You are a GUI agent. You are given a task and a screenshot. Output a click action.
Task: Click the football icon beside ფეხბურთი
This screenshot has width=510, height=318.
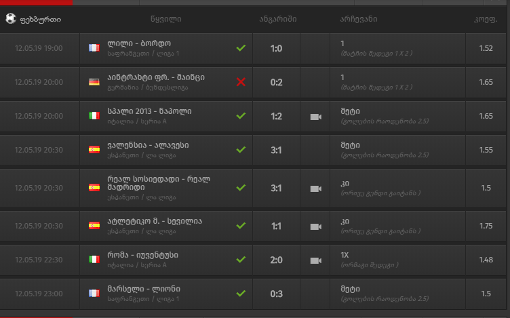click(10, 19)
